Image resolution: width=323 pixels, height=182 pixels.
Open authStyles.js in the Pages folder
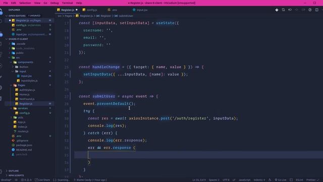[x=27, y=90]
